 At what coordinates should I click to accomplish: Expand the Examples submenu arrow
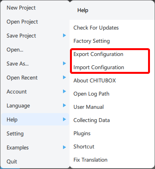click(x=65, y=147)
